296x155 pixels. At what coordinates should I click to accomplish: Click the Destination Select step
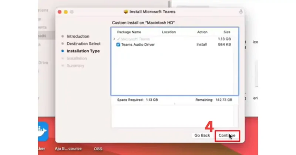[x=84, y=44]
